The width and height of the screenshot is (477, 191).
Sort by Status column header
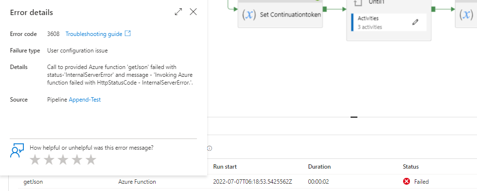point(411,167)
